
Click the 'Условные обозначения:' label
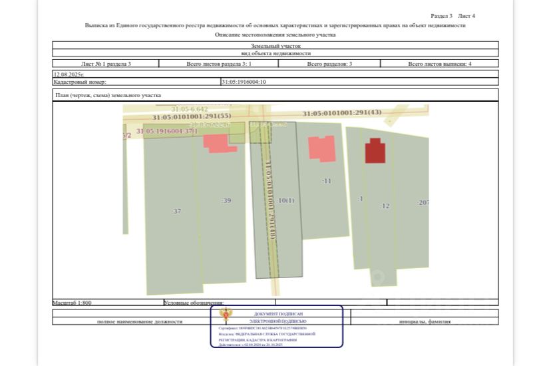pos(194,302)
